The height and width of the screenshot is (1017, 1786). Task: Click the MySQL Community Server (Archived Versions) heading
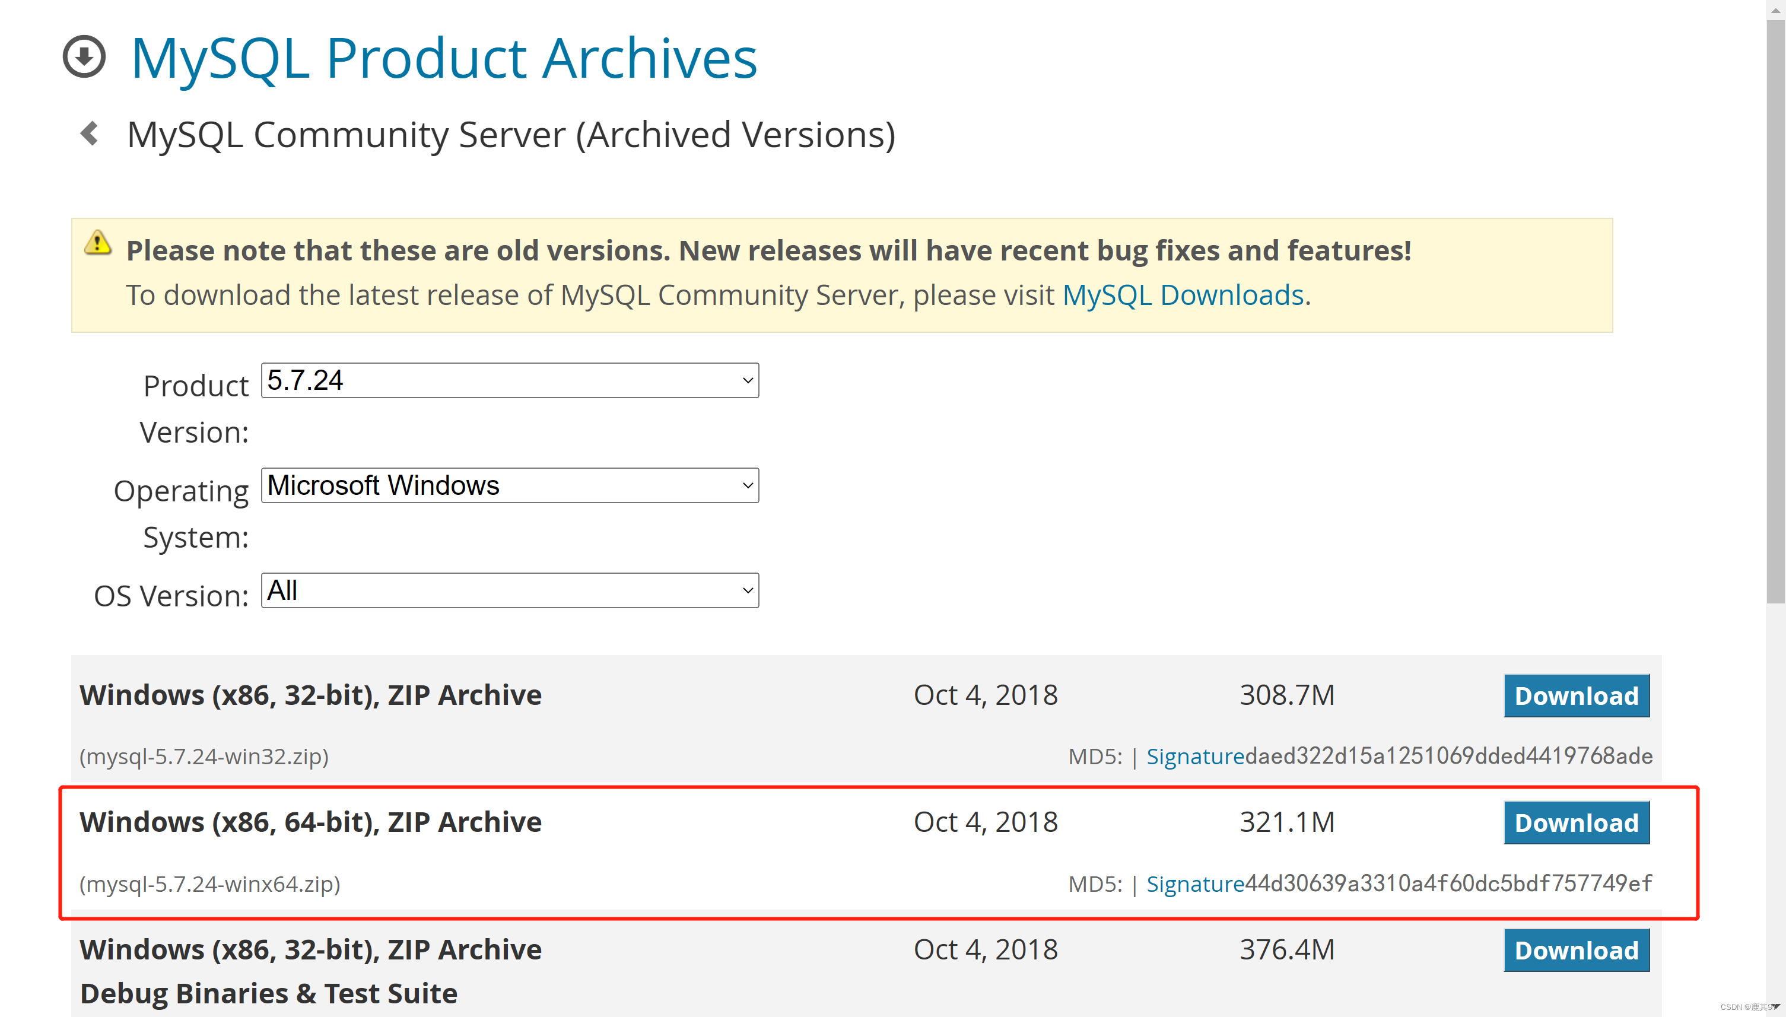[x=511, y=134]
